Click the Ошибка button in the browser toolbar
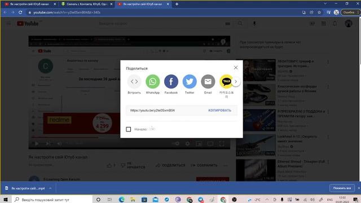361x203 pixels. [350, 12]
